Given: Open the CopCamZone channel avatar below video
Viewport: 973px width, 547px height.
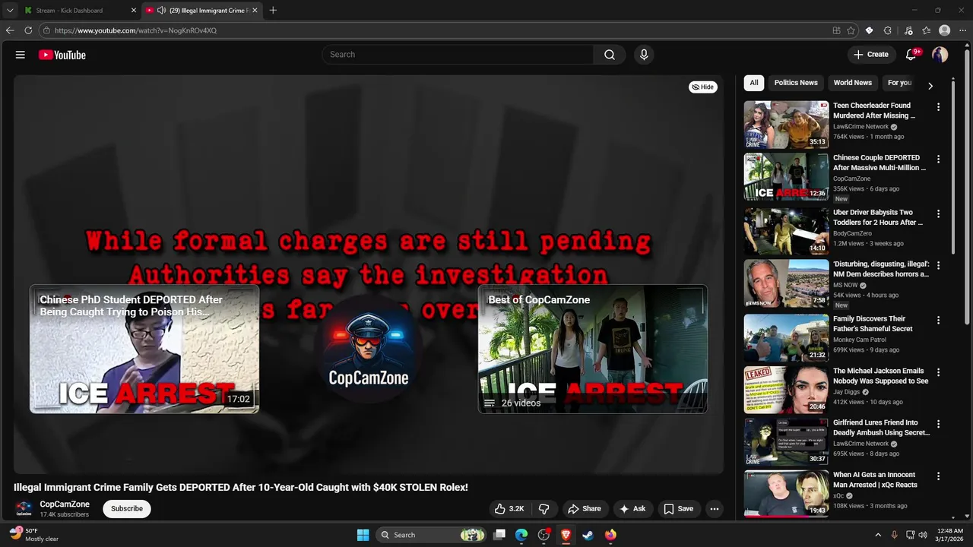Looking at the screenshot, I should pyautogui.click(x=24, y=508).
